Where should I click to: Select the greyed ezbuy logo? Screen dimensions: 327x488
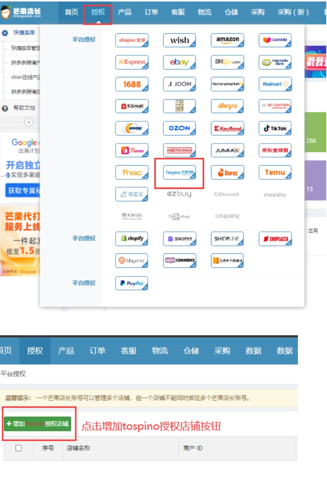click(x=179, y=194)
